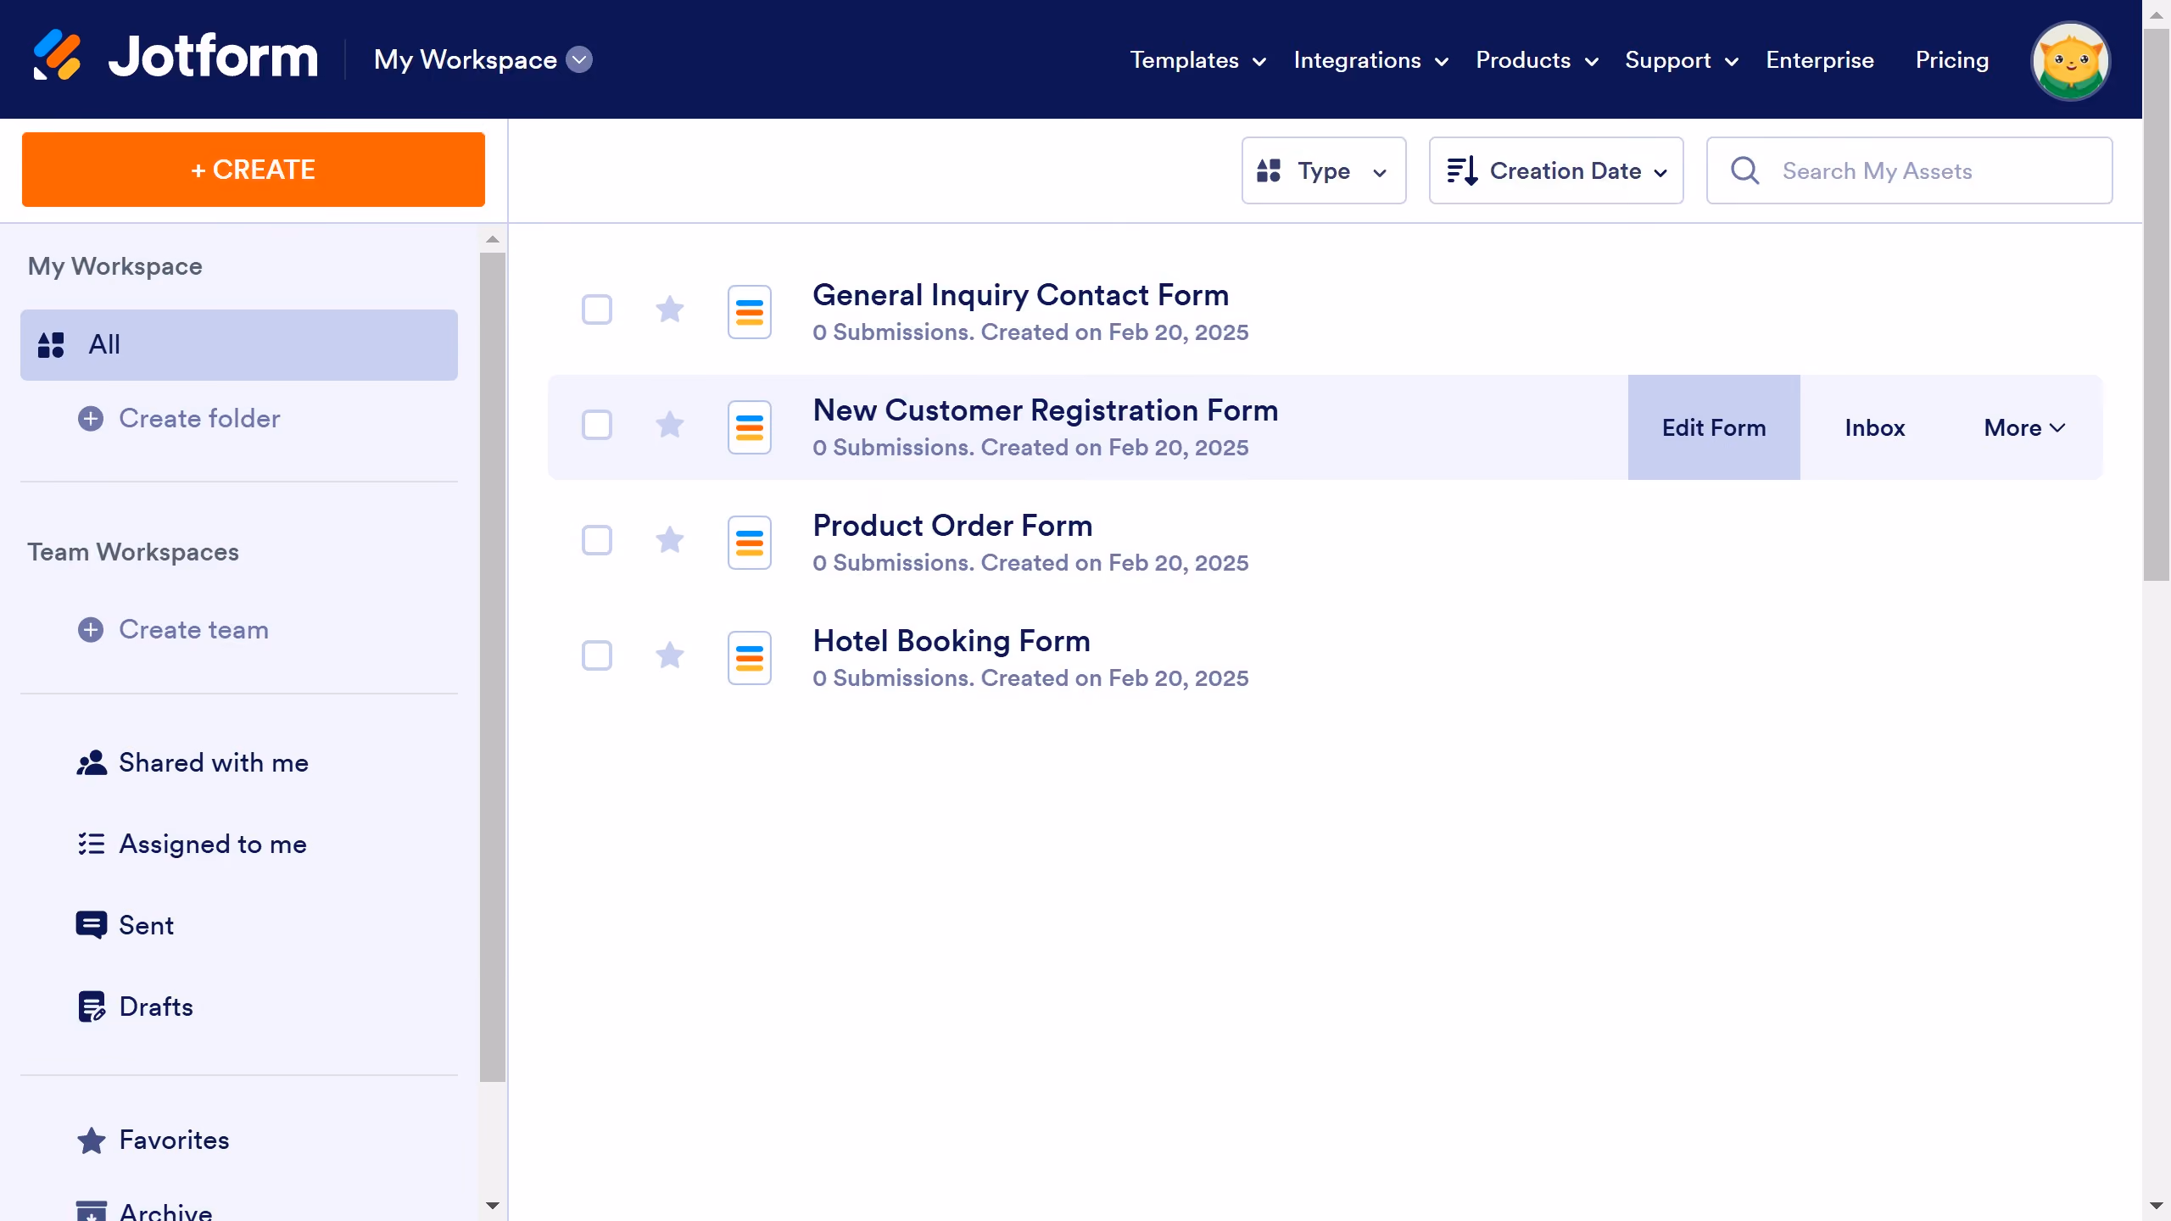The height and width of the screenshot is (1221, 2171).
Task: Click the Assigned to me checklist icon
Action: [x=92, y=845]
